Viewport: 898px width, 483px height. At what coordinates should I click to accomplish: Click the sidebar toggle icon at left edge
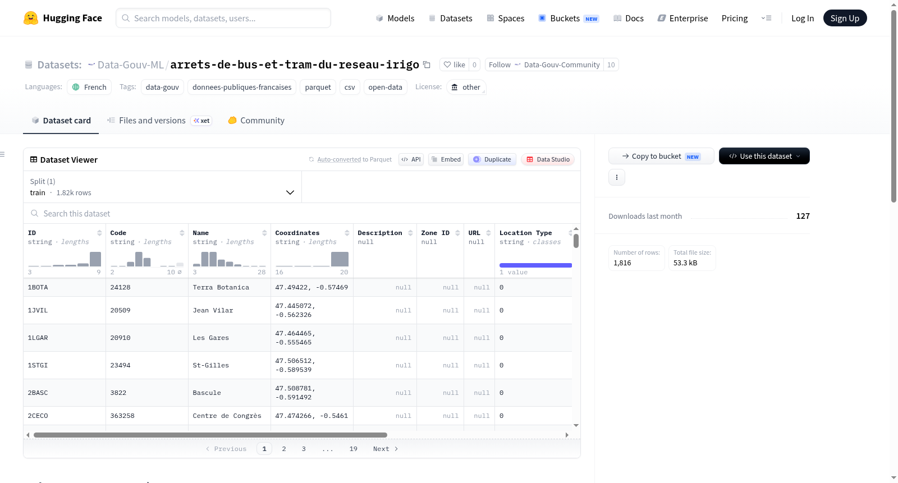coord(3,154)
